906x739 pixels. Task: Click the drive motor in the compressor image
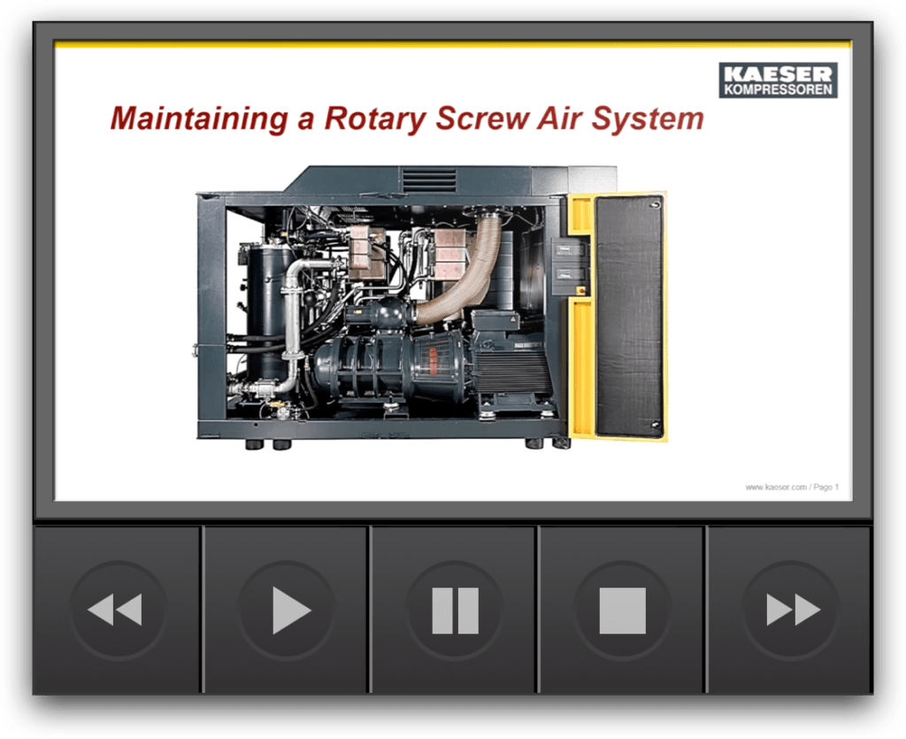coord(509,372)
